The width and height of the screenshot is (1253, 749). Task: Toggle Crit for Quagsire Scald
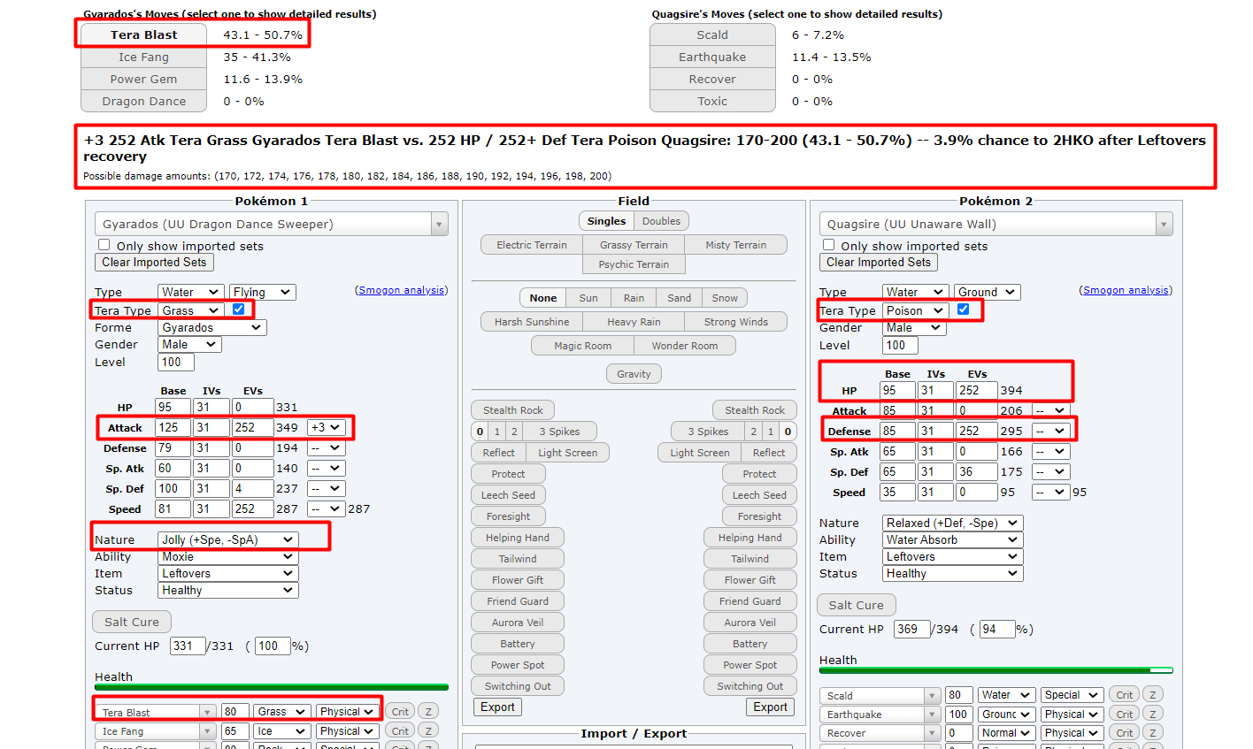click(x=1125, y=695)
